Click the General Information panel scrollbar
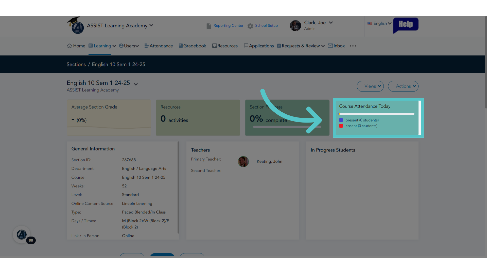The image size is (487, 274). [x=178, y=187]
